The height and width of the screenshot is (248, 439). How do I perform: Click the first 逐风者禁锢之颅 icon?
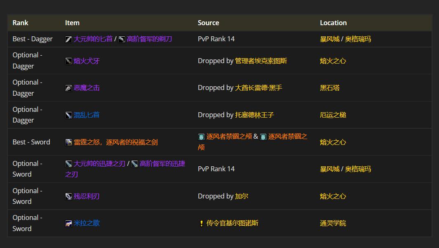click(201, 137)
